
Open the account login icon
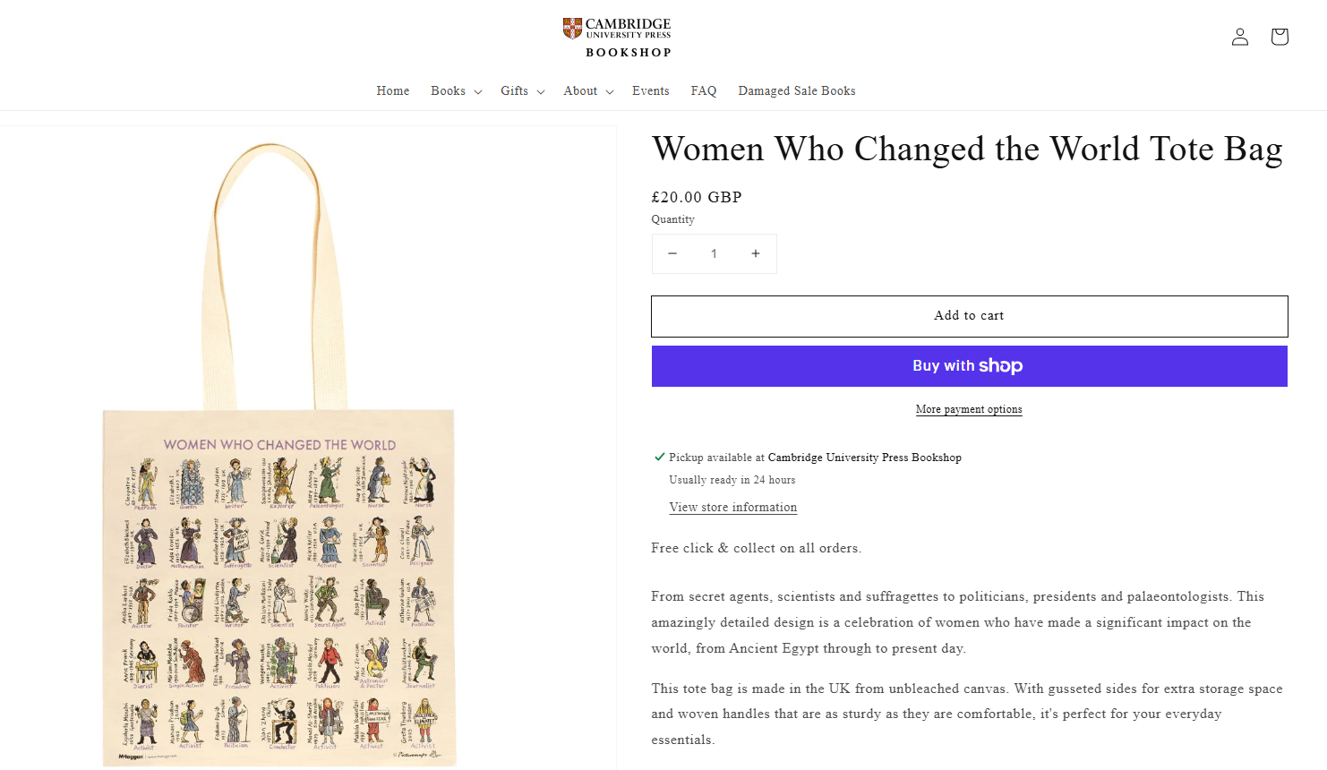[x=1239, y=37]
